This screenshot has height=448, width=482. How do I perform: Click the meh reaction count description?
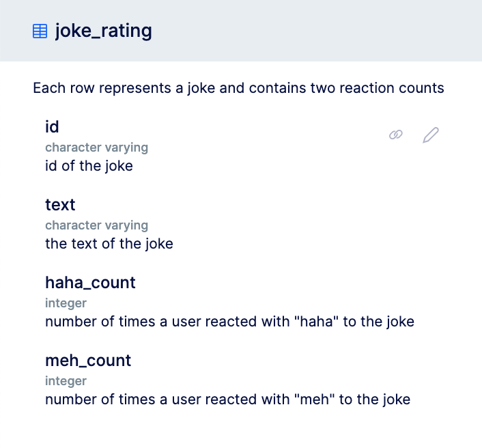tap(228, 400)
